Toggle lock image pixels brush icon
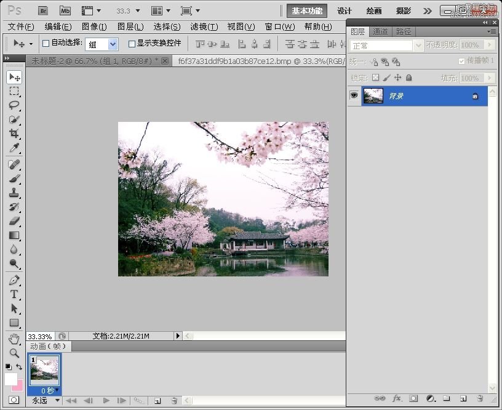Image resolution: width=502 pixels, height=410 pixels. click(386, 78)
